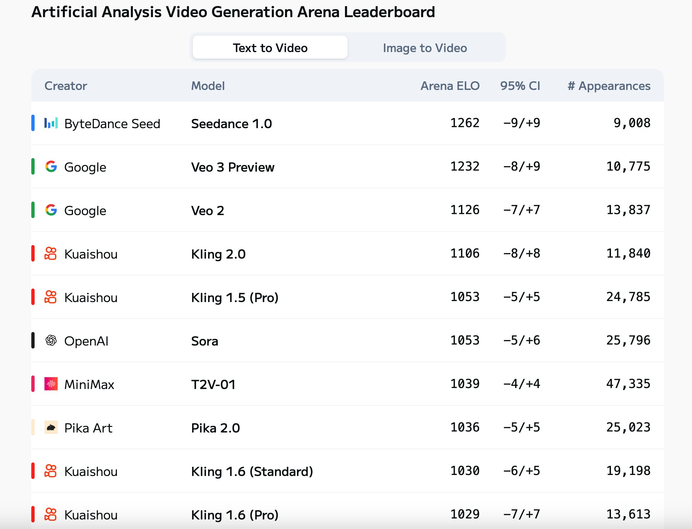
Task: Click the appearances count 13,837
Action: (628, 210)
